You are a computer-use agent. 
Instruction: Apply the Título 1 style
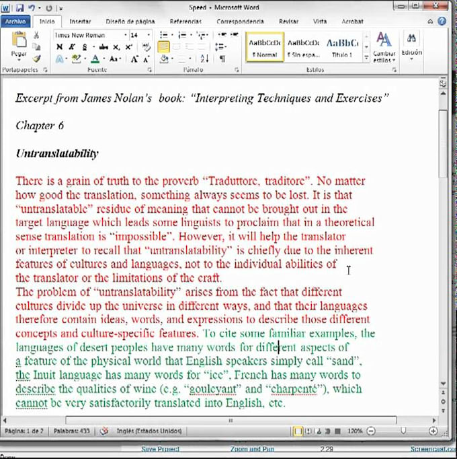click(342, 47)
